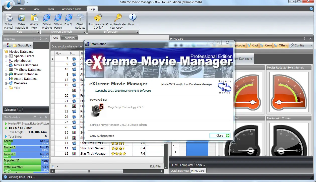Click the '6.4' rating value in the grid
This screenshot has width=316, height=182.
click(143, 148)
